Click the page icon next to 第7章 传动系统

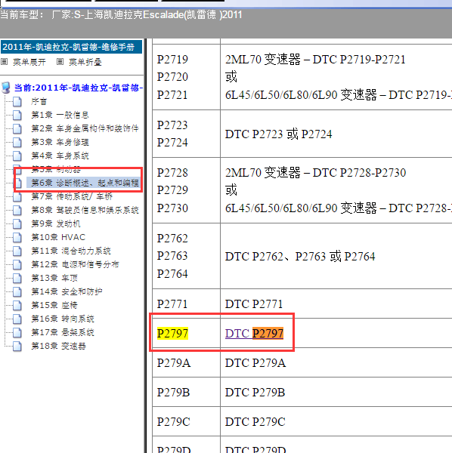tap(17, 196)
